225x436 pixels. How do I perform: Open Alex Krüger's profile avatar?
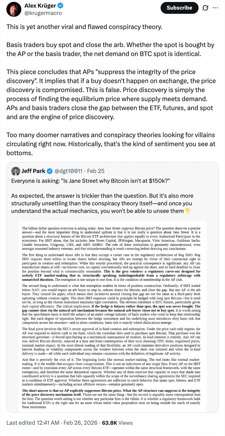coord(13,9)
